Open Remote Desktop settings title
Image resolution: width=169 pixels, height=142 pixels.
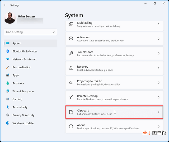click(87, 96)
